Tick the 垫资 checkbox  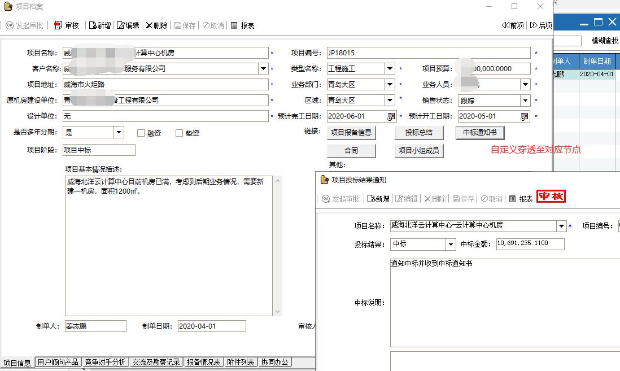click(x=180, y=133)
